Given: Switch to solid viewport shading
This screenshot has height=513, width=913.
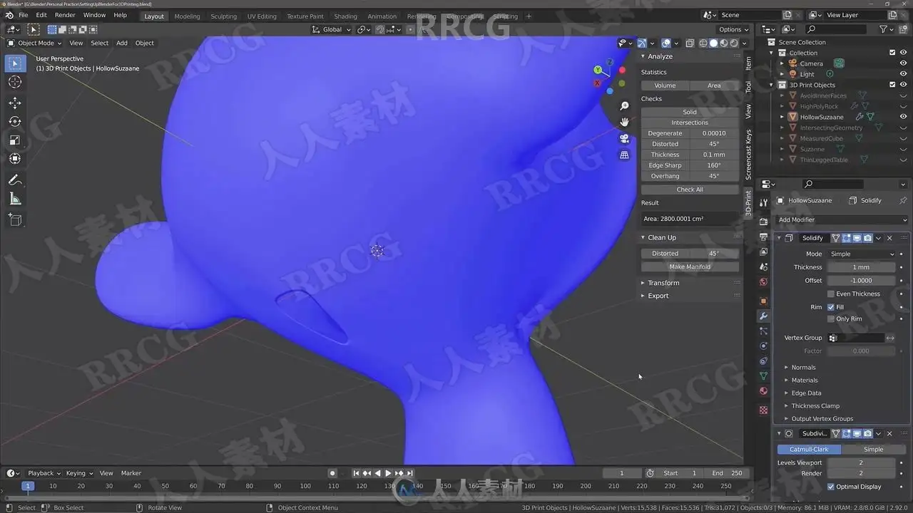Looking at the screenshot, I should [713, 43].
